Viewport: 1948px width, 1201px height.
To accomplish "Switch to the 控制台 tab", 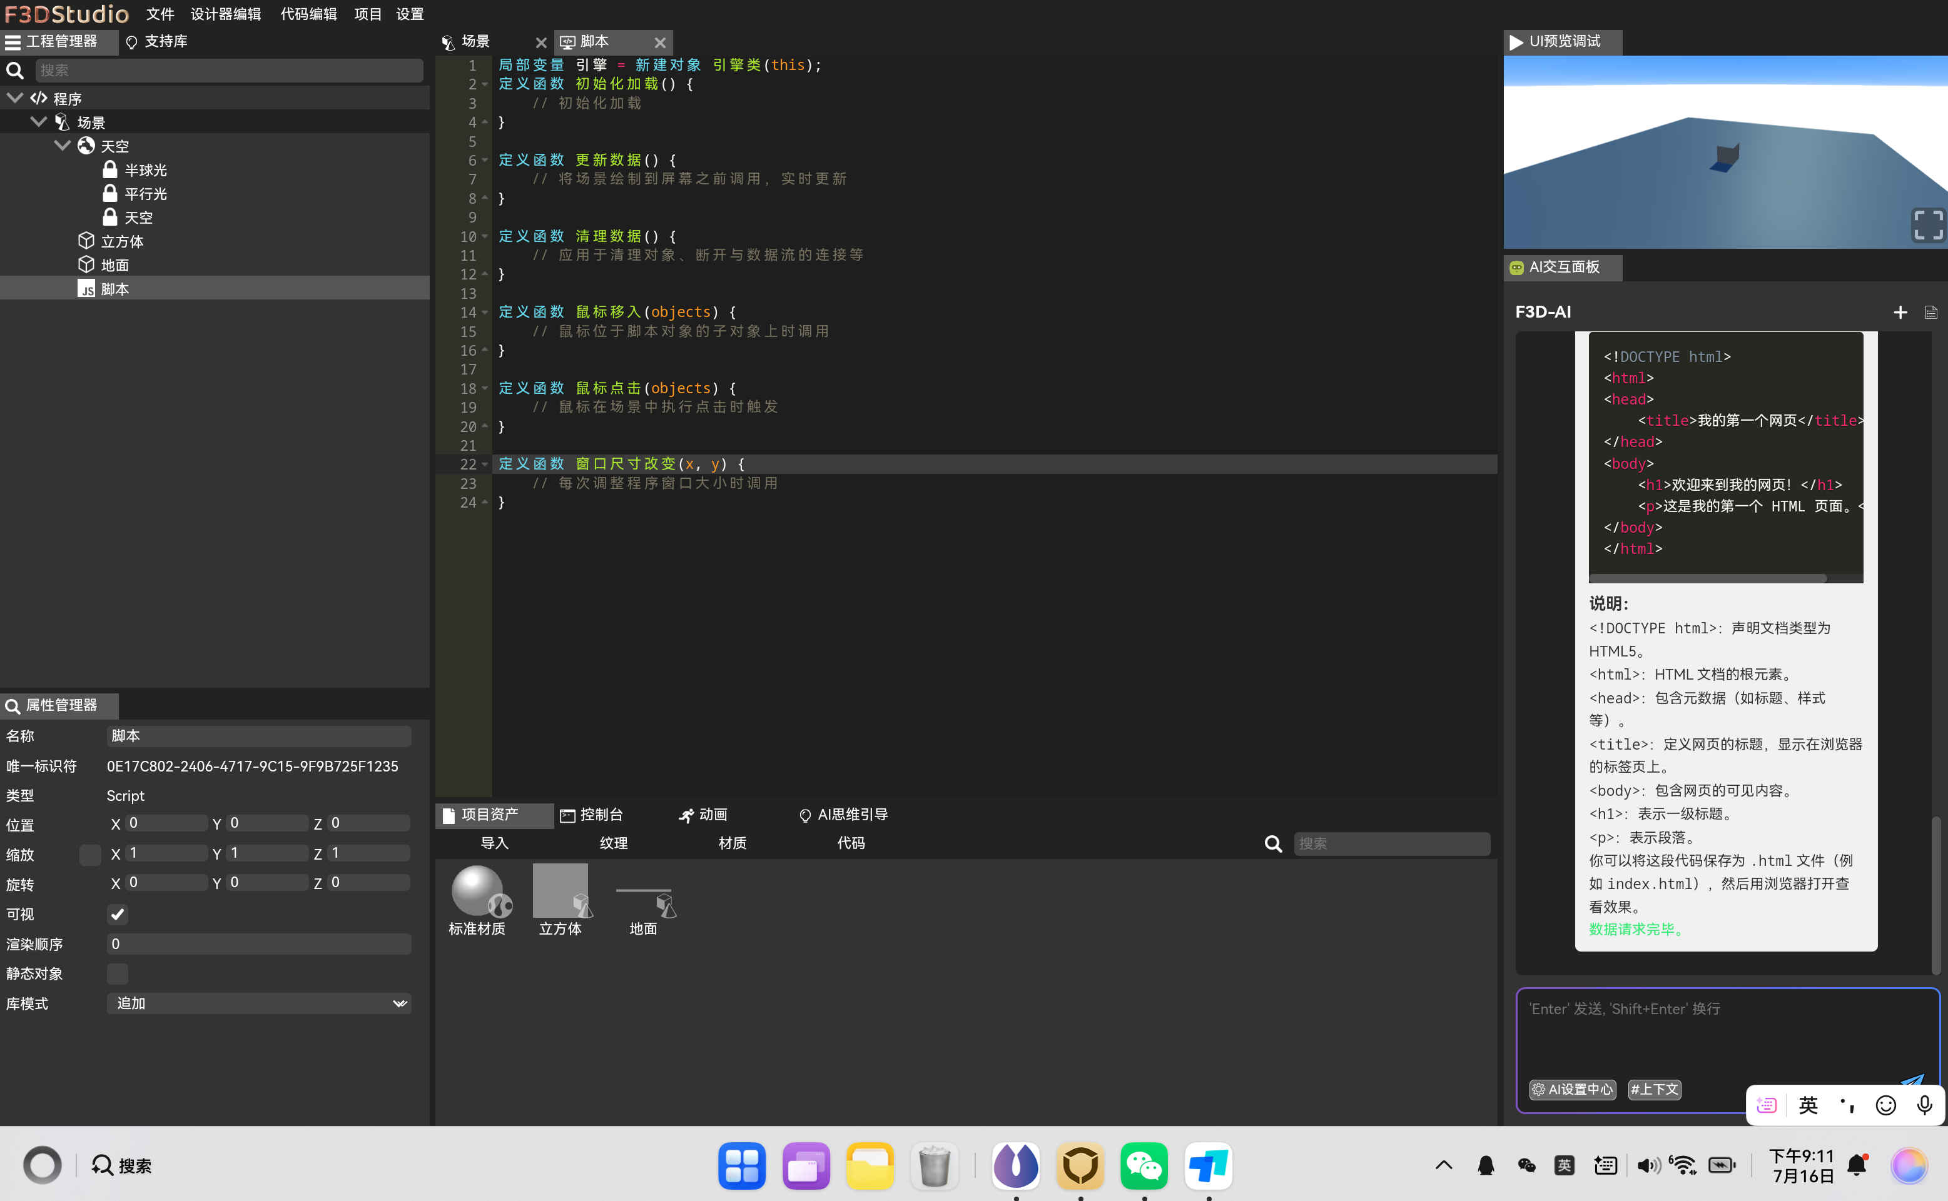I will (x=591, y=815).
